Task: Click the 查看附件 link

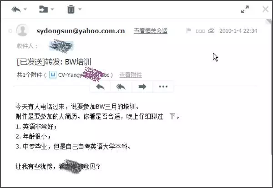Action: [131, 75]
